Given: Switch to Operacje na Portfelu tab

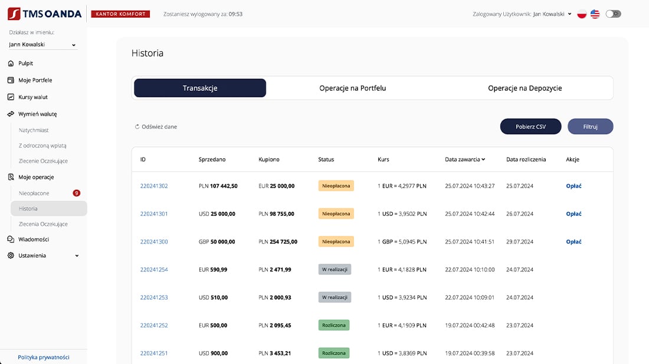Looking at the screenshot, I should (x=352, y=88).
